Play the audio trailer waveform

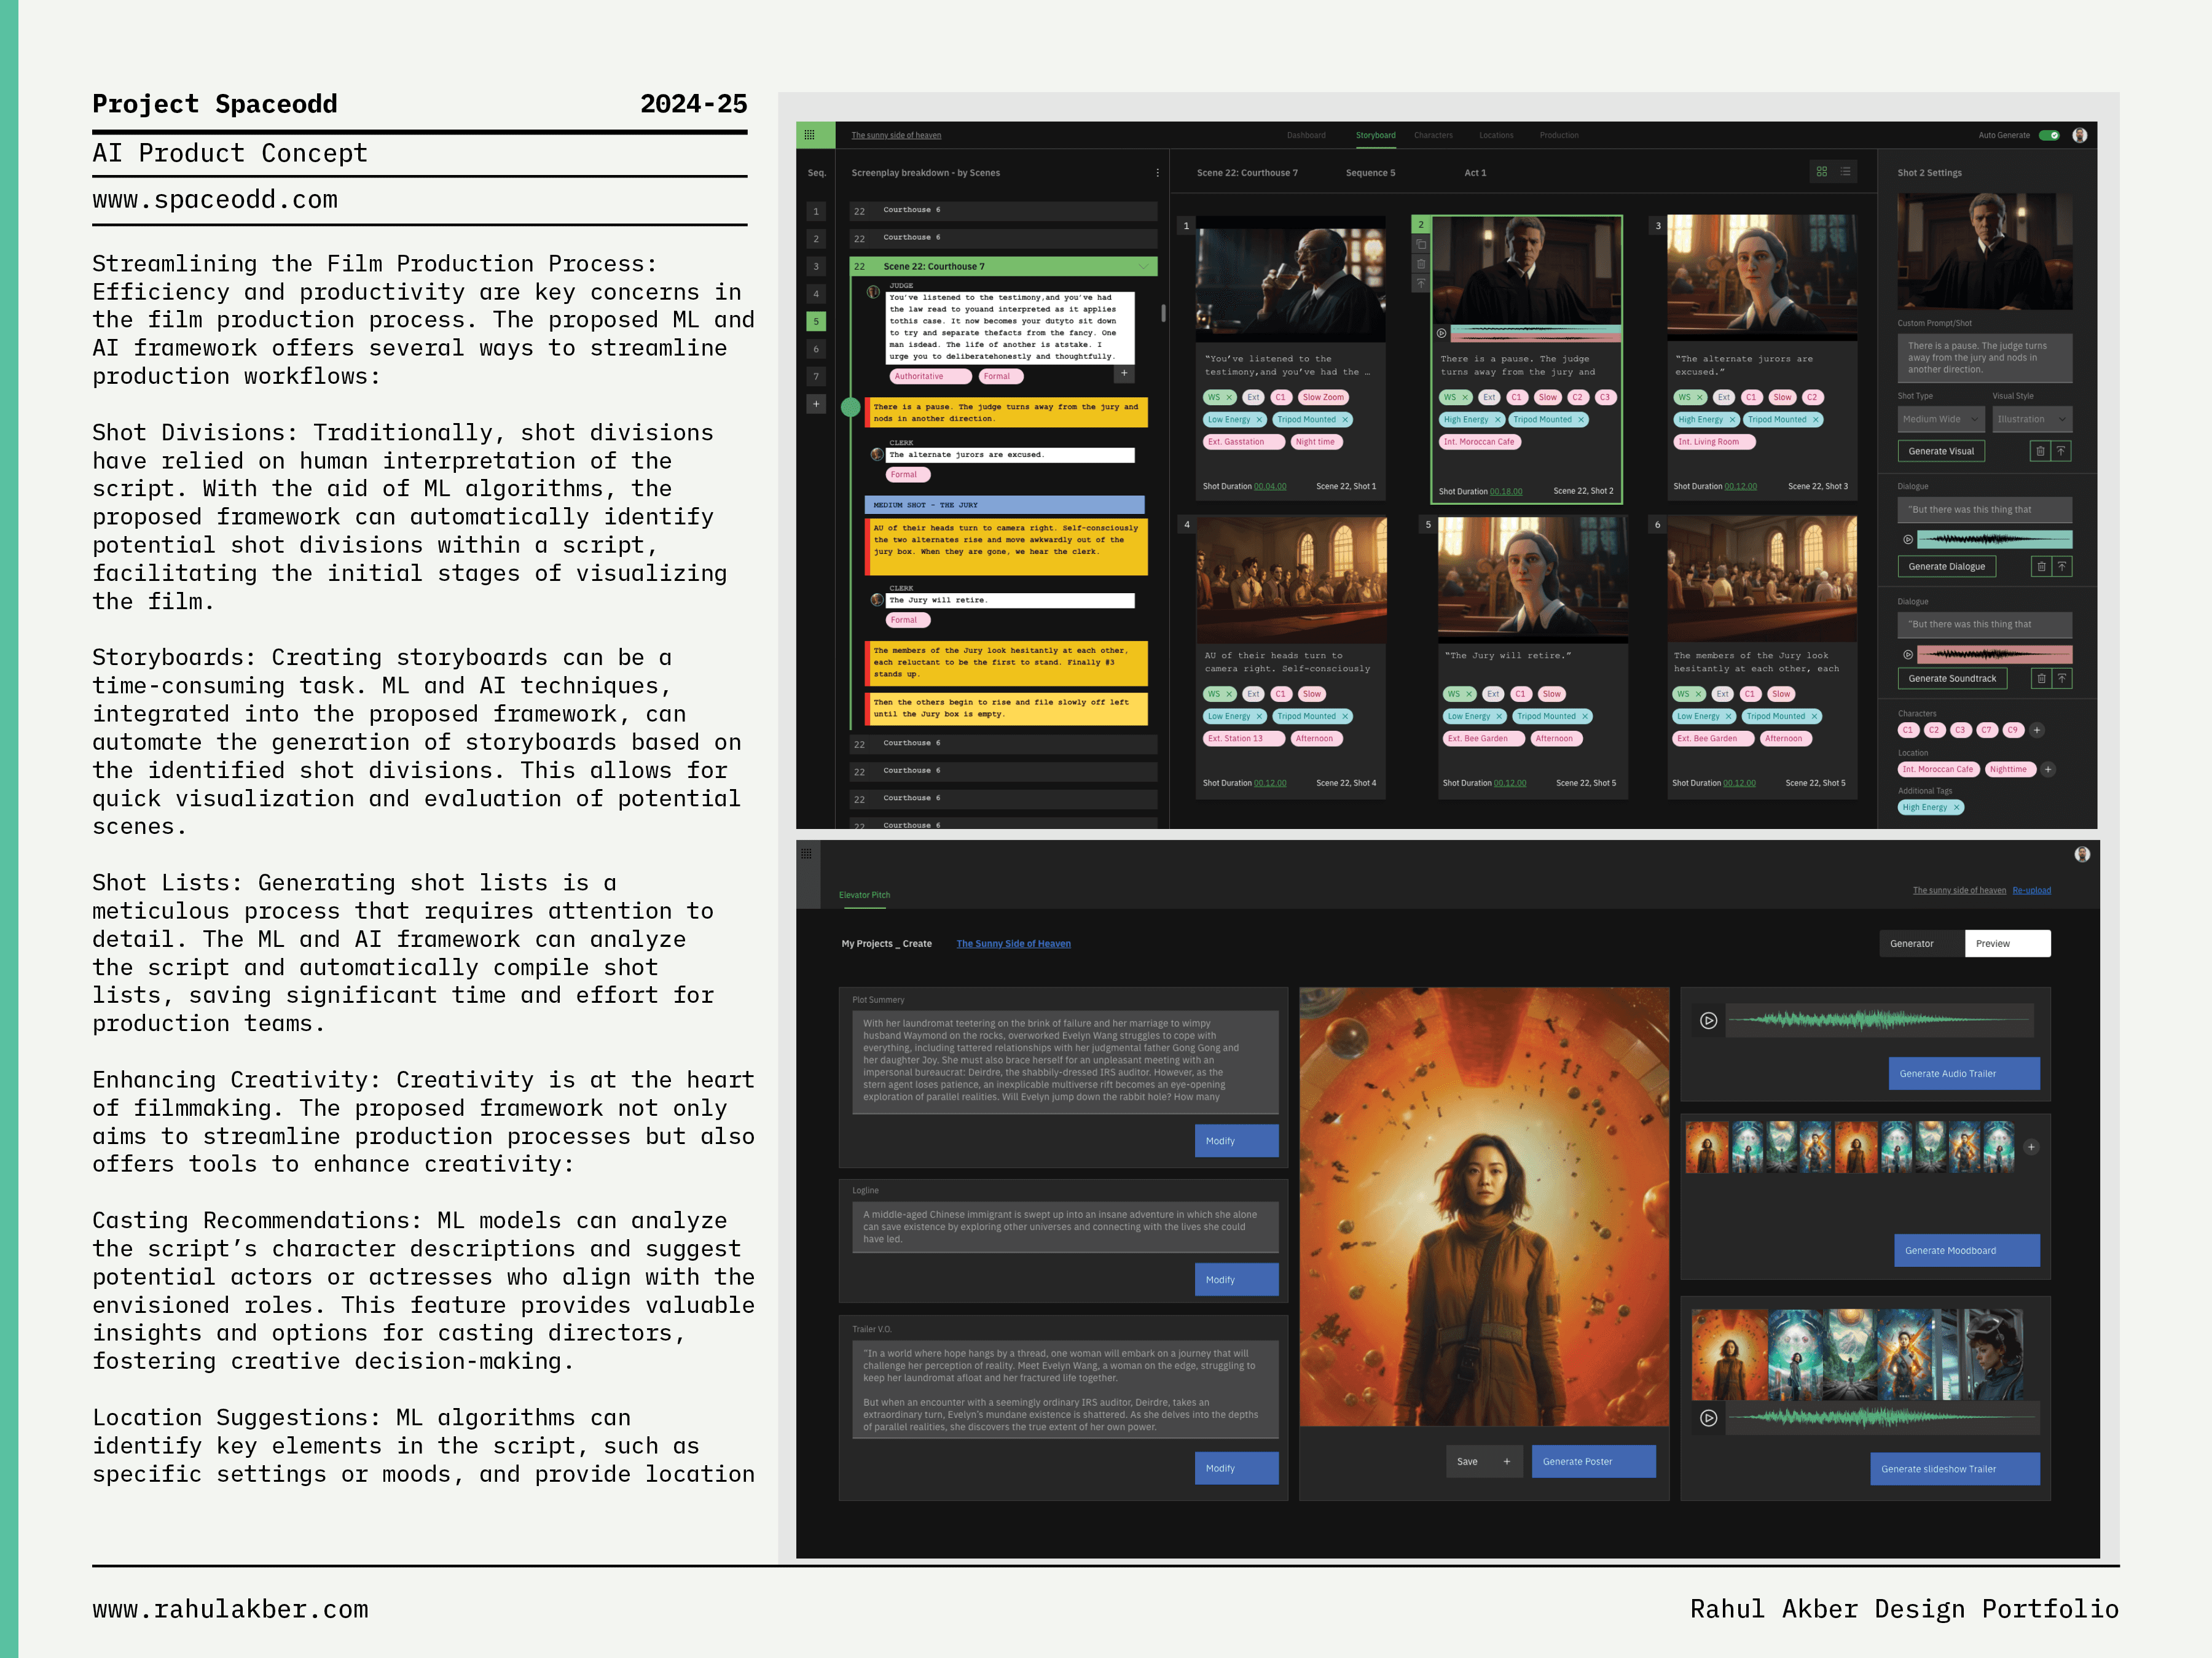(x=1709, y=1021)
